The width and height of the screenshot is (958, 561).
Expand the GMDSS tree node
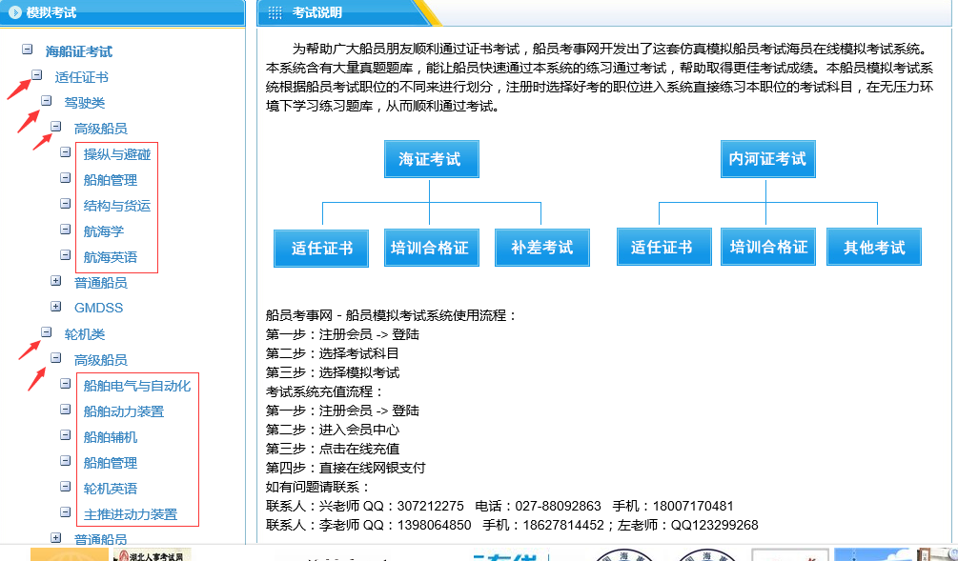click(x=55, y=307)
